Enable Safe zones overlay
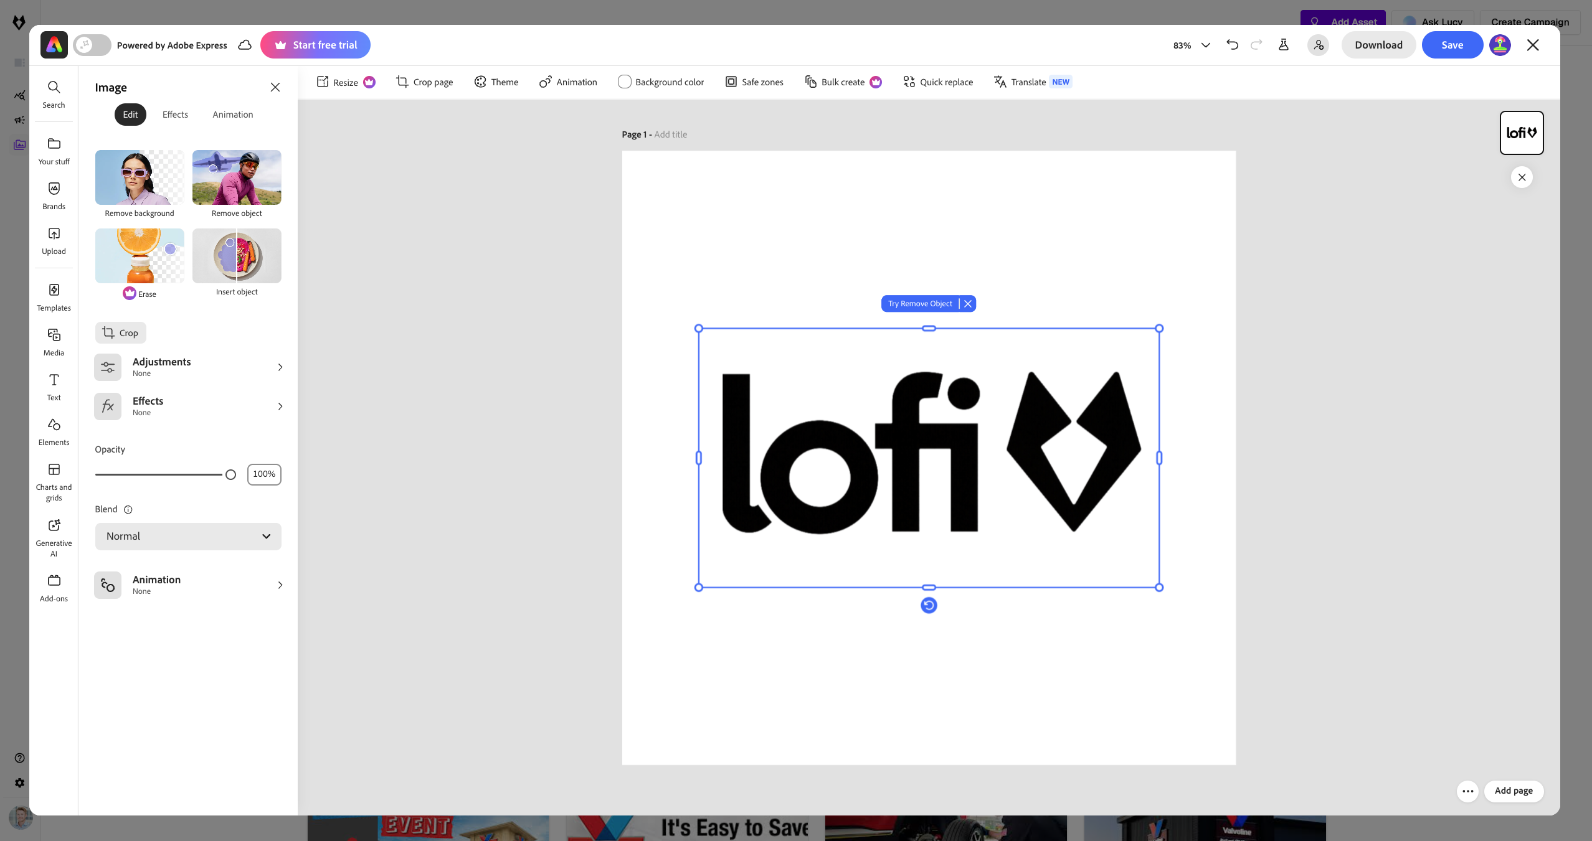The image size is (1592, 841). [x=754, y=82]
